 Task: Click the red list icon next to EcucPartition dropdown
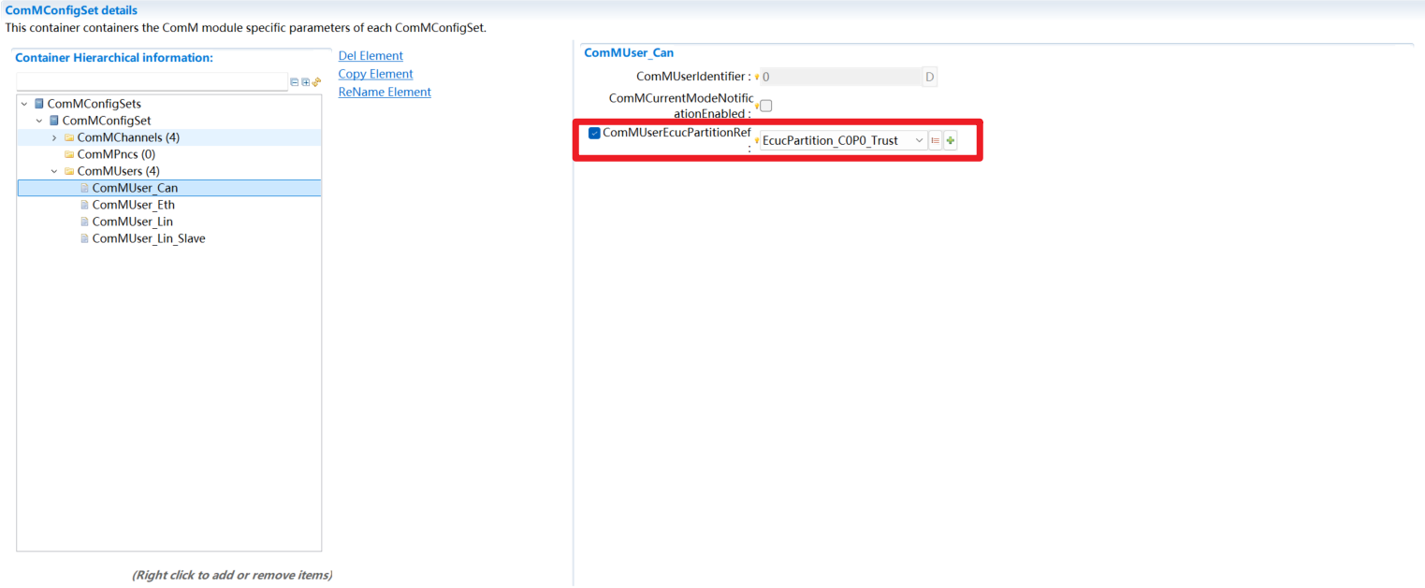pos(935,140)
